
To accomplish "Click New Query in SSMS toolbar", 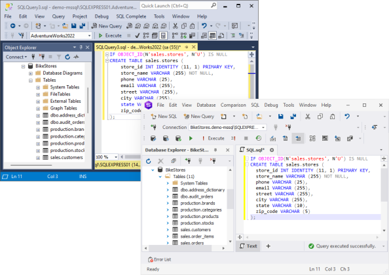I will (x=107, y=26).
